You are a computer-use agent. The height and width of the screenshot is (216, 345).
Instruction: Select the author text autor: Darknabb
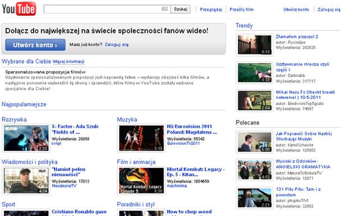(290, 75)
